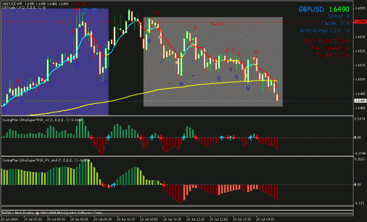Click the '28 Jul 09:35' time axis label
The image size is (367, 222).
pyautogui.click(x=103, y=220)
